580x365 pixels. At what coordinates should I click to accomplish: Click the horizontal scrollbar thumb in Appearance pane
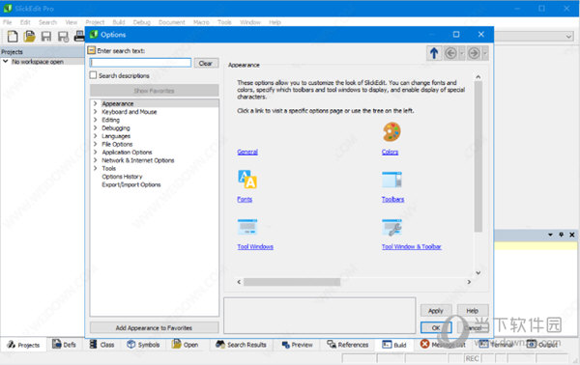point(292,282)
